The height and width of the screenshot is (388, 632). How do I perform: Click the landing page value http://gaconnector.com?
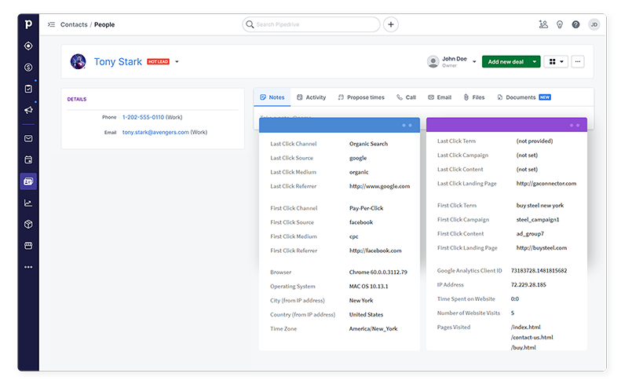(x=546, y=184)
